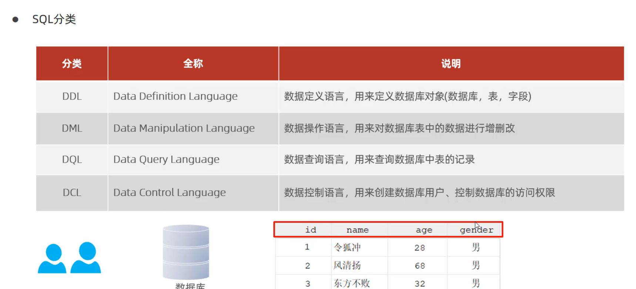Click Data Query Language text
The height and width of the screenshot is (289, 636).
tap(166, 160)
